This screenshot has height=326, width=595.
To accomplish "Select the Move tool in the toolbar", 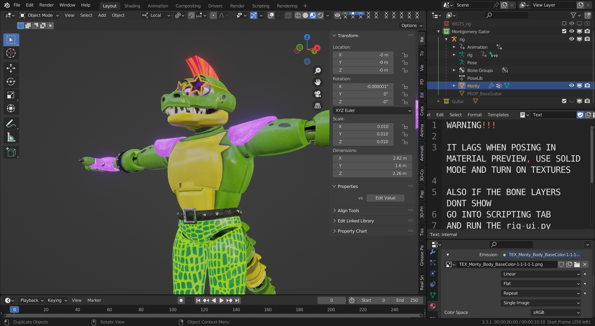I will pos(11,68).
